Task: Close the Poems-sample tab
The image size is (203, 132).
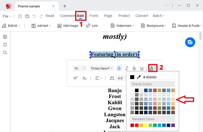Action: click(x=53, y=6)
